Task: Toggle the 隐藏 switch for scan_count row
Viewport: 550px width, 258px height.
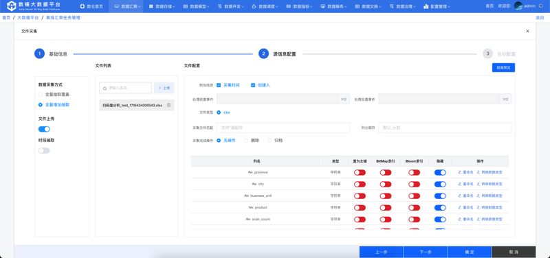Action: 440,219
